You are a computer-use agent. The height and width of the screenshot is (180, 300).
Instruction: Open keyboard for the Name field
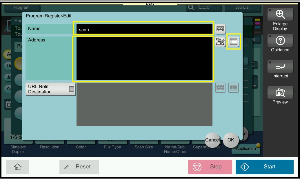[x=221, y=29]
